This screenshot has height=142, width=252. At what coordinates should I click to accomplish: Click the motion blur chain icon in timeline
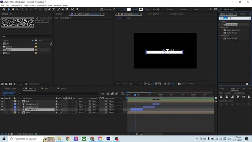[x=117, y=94]
